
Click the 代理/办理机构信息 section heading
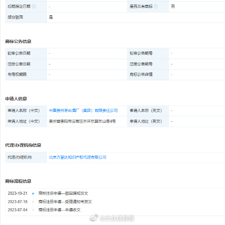pos(23,145)
